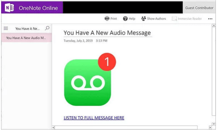Viewport: 218px width, 131px height.
Task: Click the green voicemail image
Action: pos(87,82)
